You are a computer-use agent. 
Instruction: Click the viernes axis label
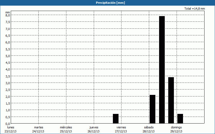[121, 127]
